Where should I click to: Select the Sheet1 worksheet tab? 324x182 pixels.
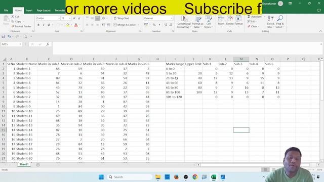(x=24, y=164)
